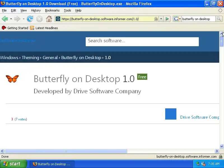Open the History menu
Viewport: 224px width, 168px height.
(x=36, y=10)
